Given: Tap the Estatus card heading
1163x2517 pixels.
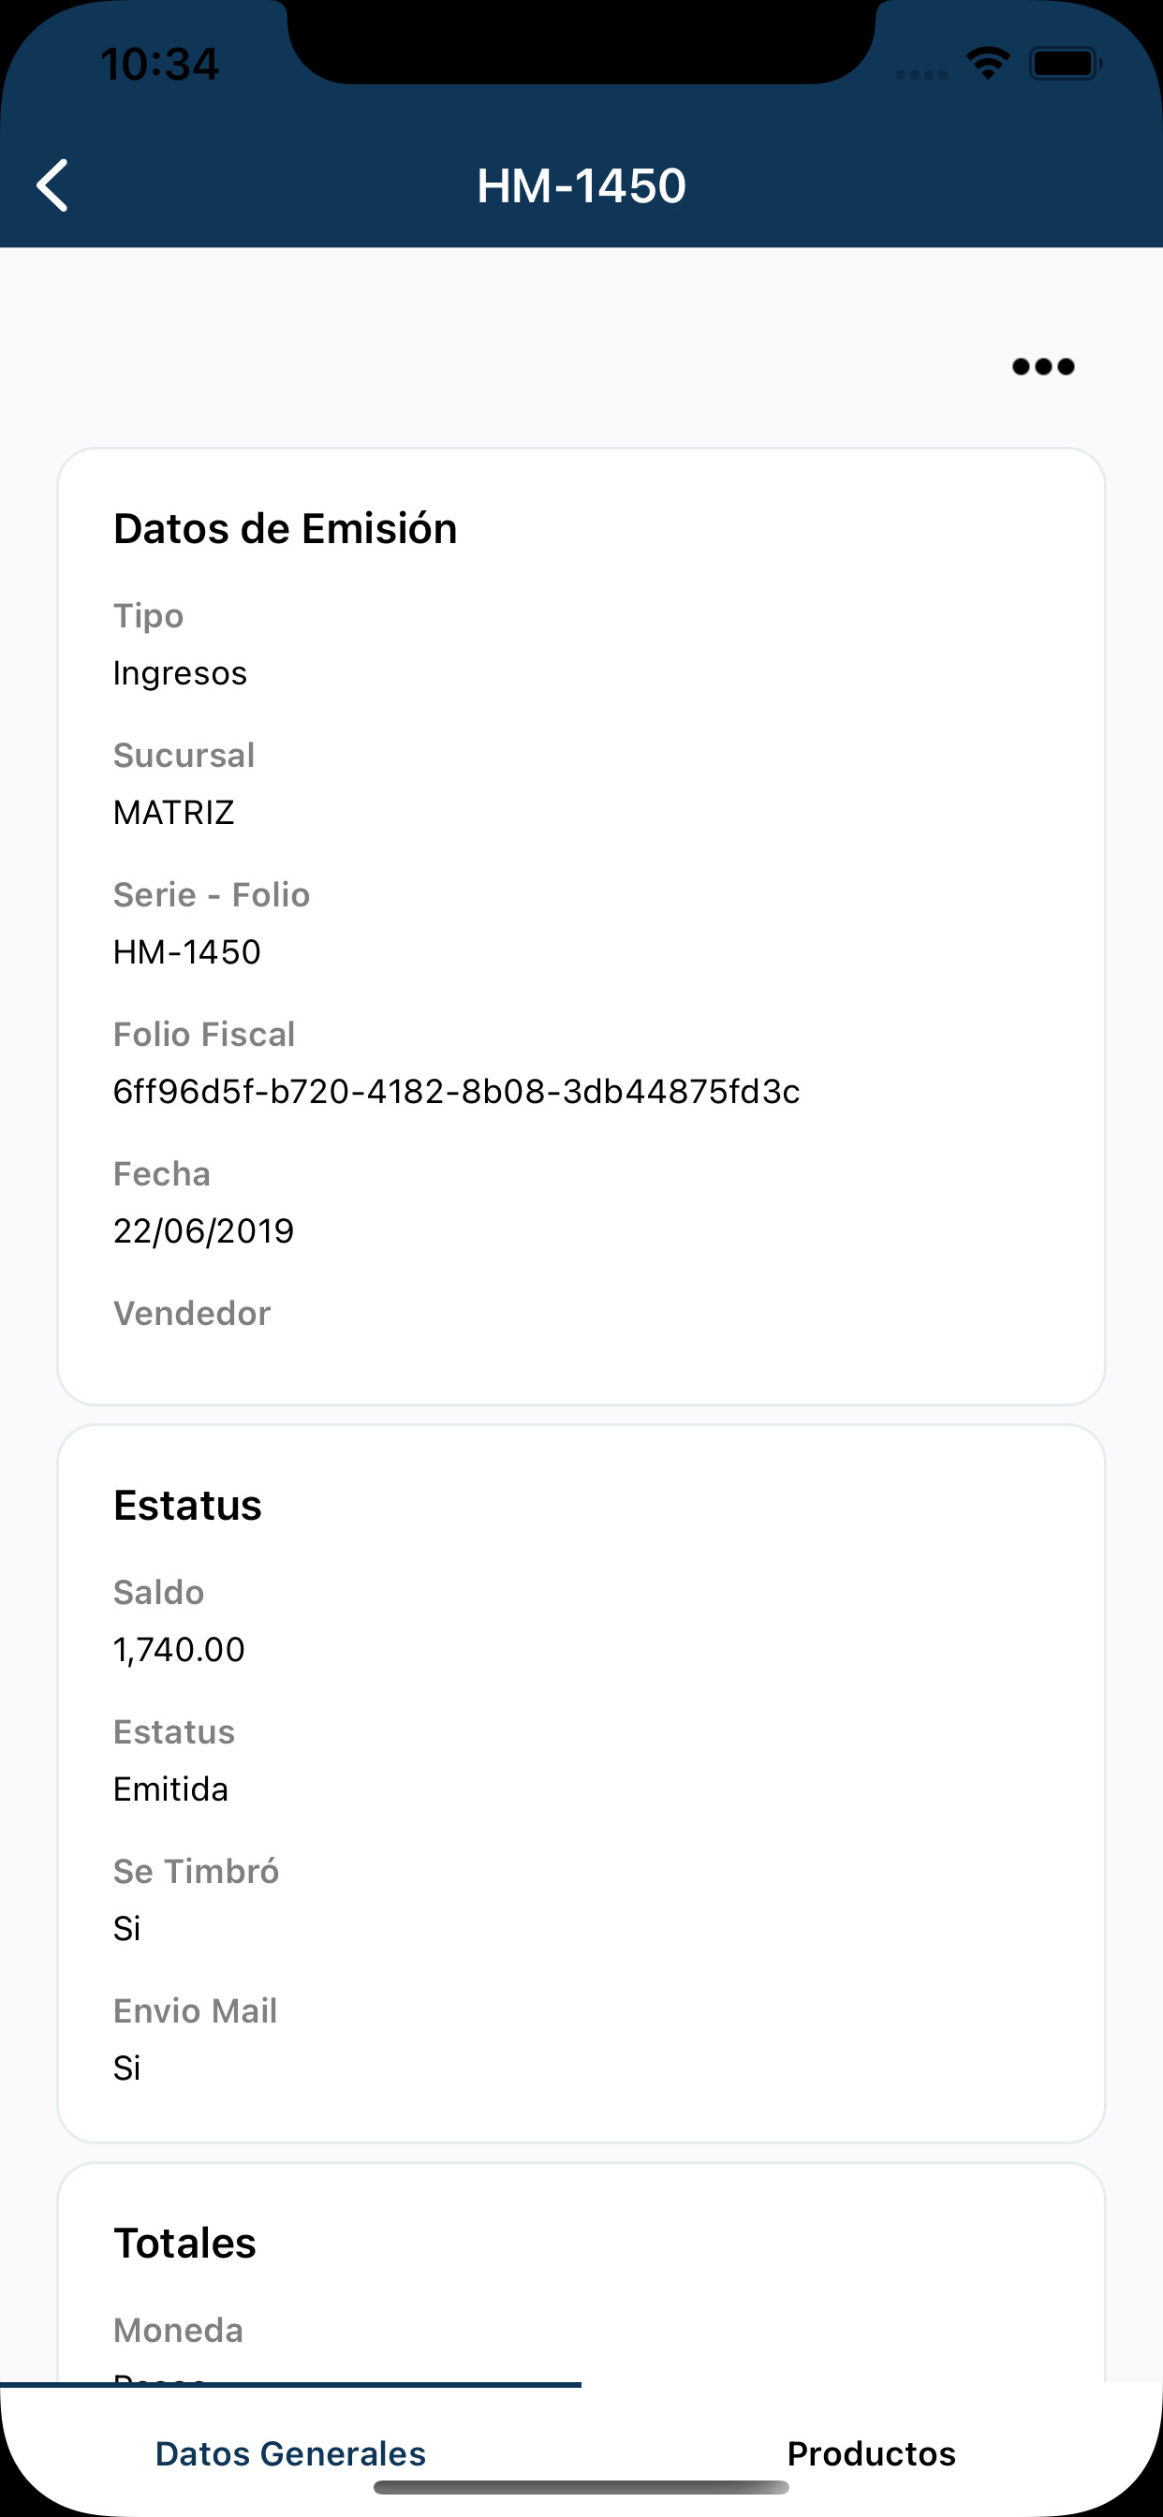Looking at the screenshot, I should pos(187,1505).
